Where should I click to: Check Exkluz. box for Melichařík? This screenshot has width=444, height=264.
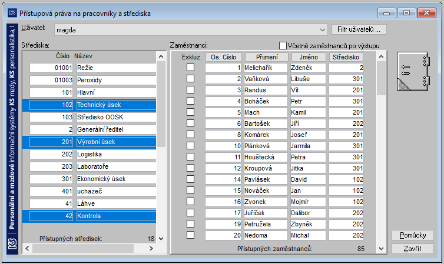[x=191, y=67]
